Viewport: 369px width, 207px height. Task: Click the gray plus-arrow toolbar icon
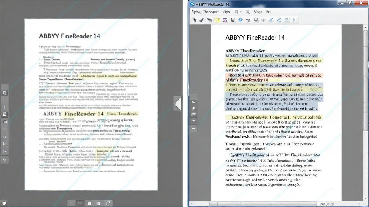[x=263, y=20]
